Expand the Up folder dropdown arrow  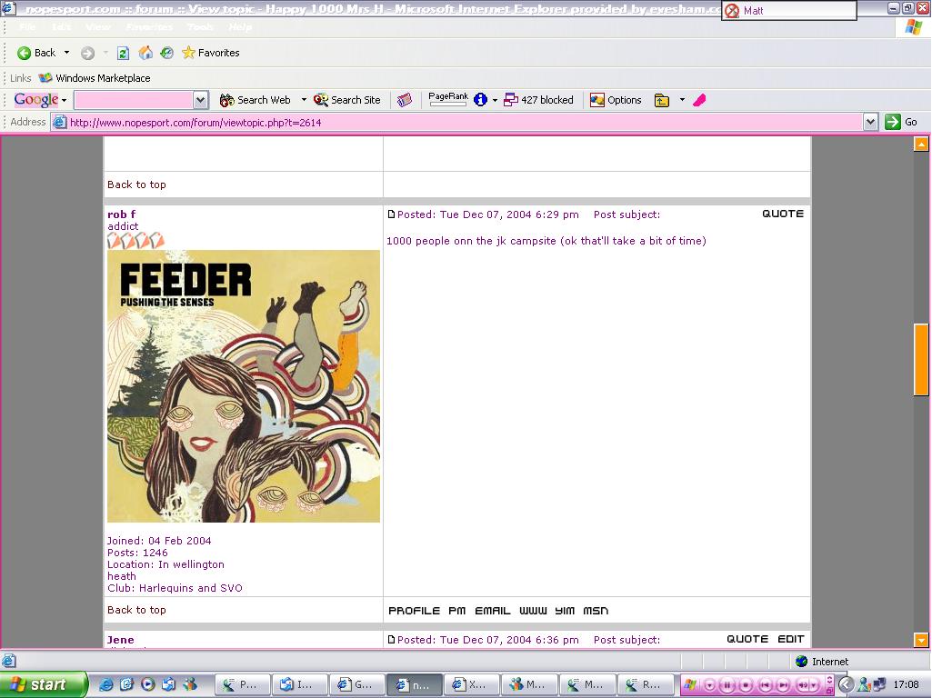[x=682, y=100]
